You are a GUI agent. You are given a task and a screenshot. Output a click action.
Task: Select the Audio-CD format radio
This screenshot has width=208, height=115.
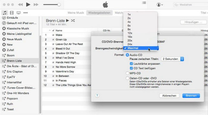pyautogui.click(x=127, y=55)
